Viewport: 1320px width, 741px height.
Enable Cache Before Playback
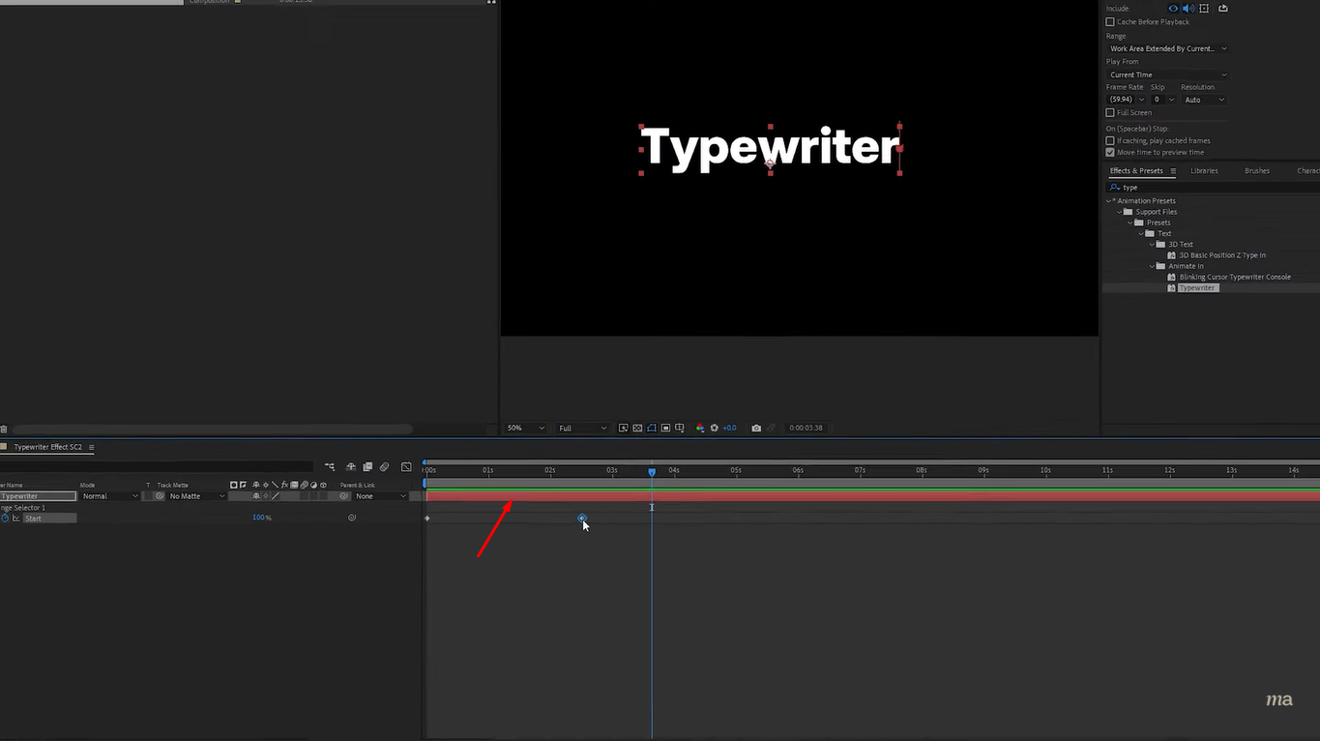point(1110,21)
